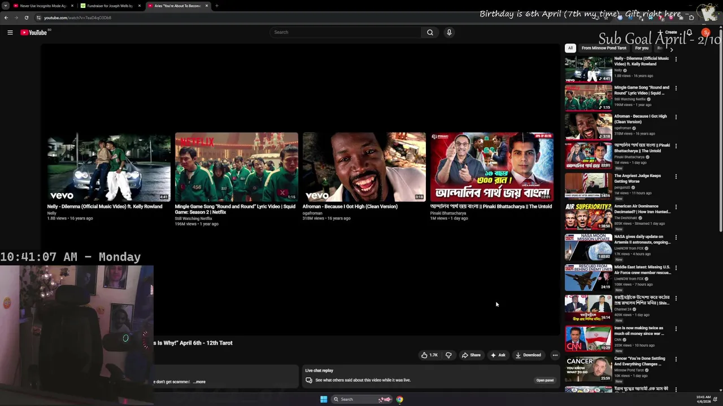
Task: Play Afroman Because I Got High end-screen thumbnail
Action: (x=364, y=167)
